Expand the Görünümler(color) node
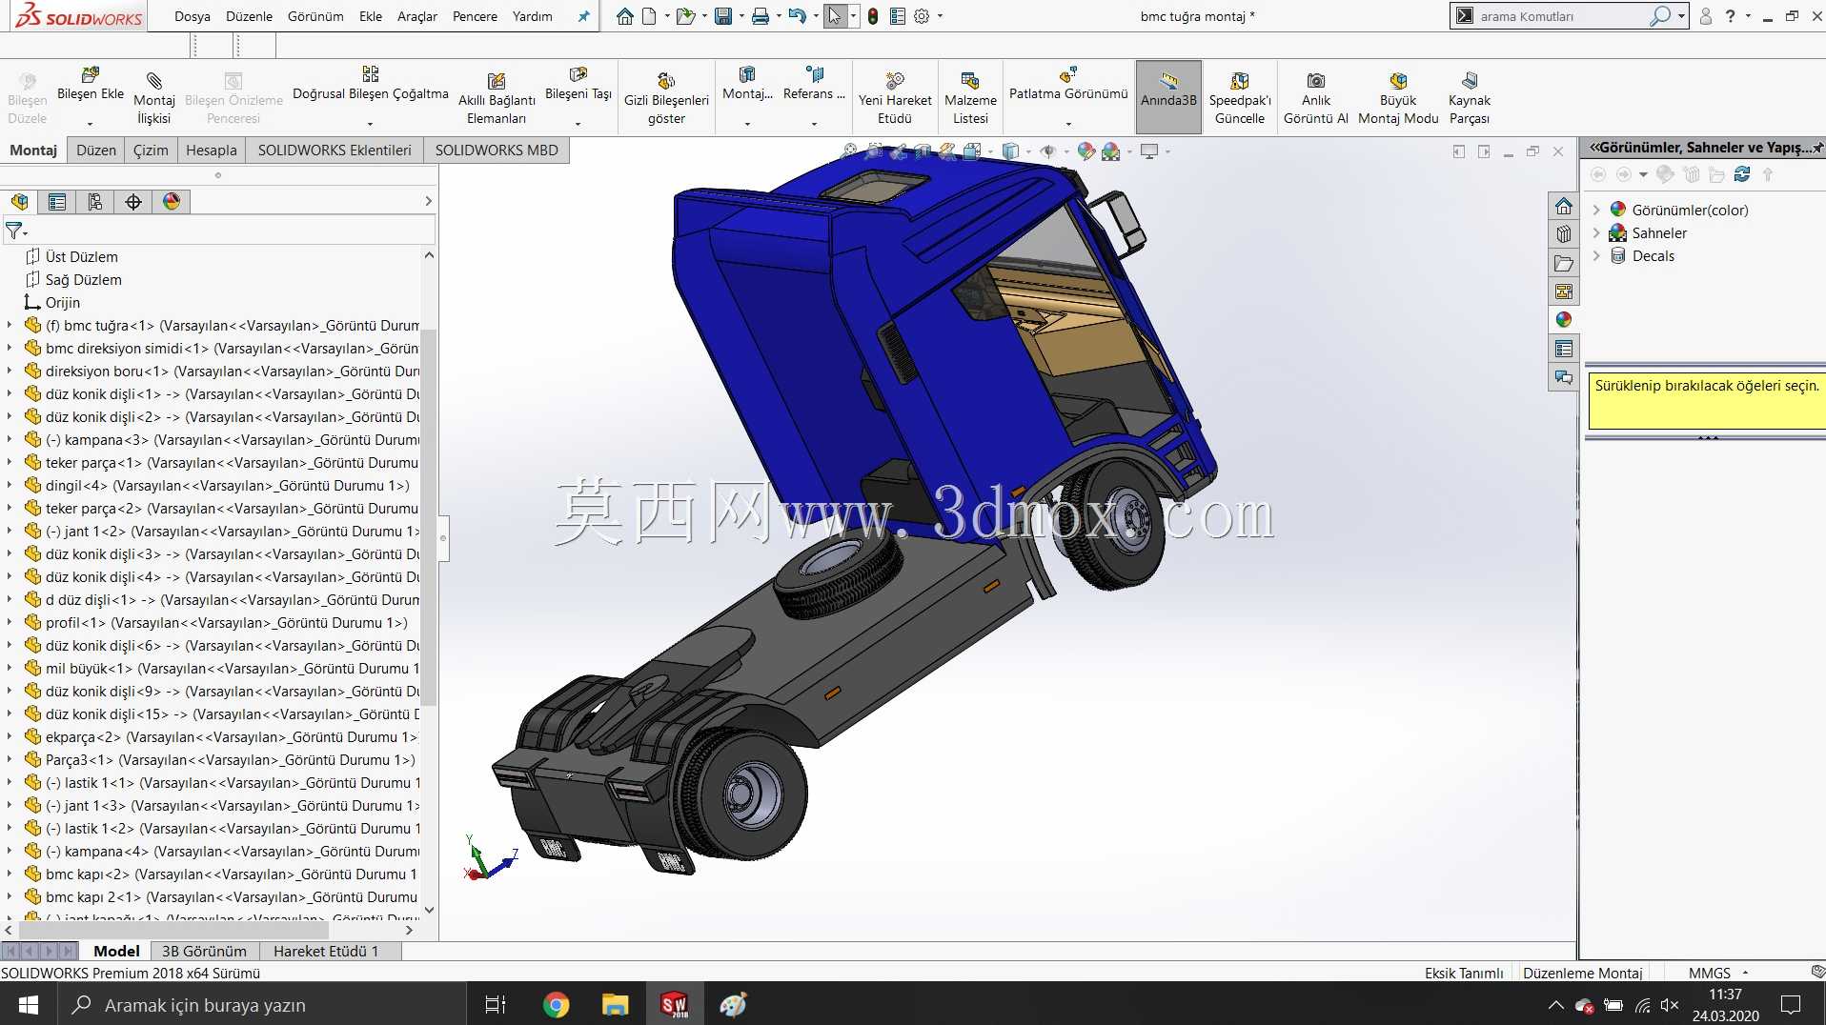 [x=1596, y=210]
